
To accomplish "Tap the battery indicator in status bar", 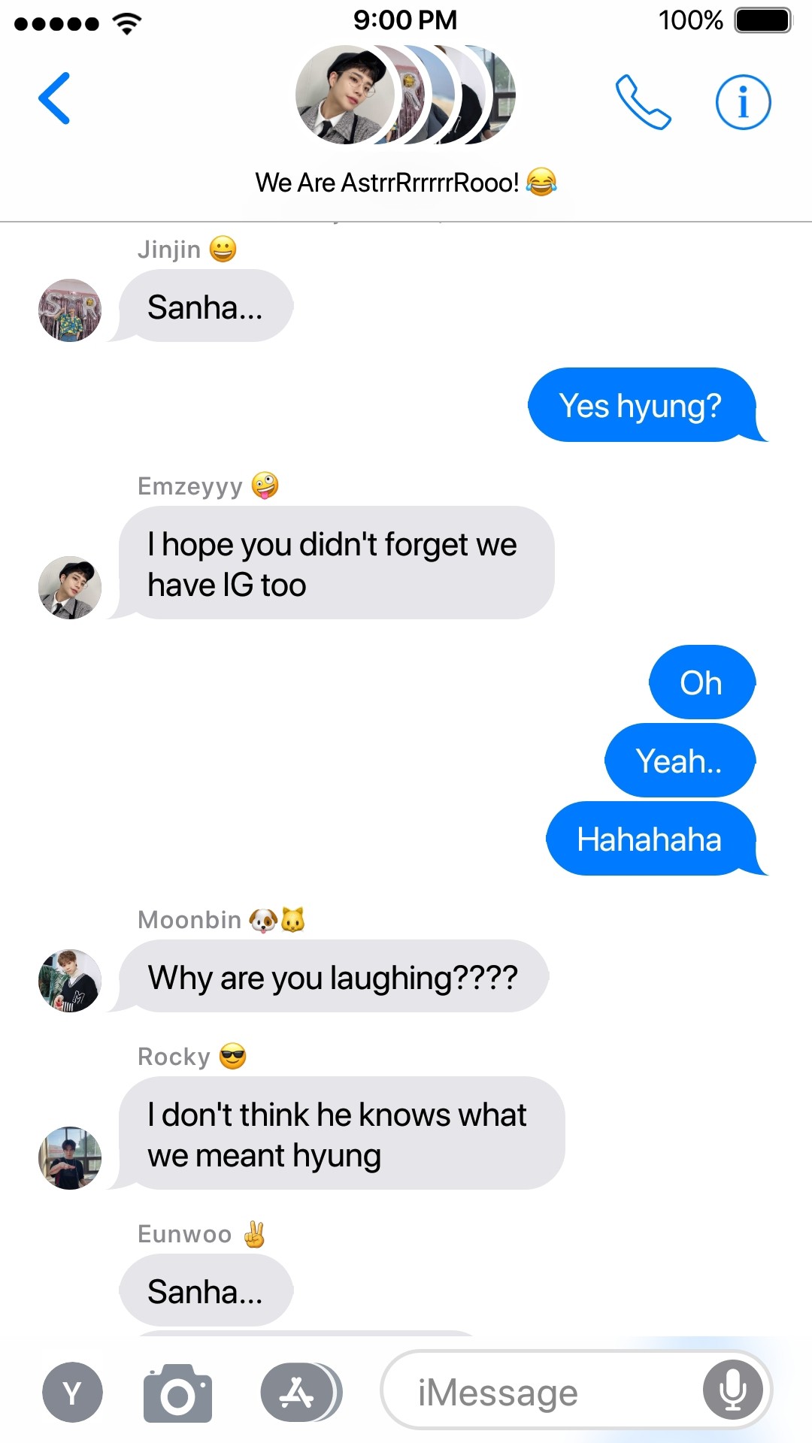I will [x=763, y=20].
